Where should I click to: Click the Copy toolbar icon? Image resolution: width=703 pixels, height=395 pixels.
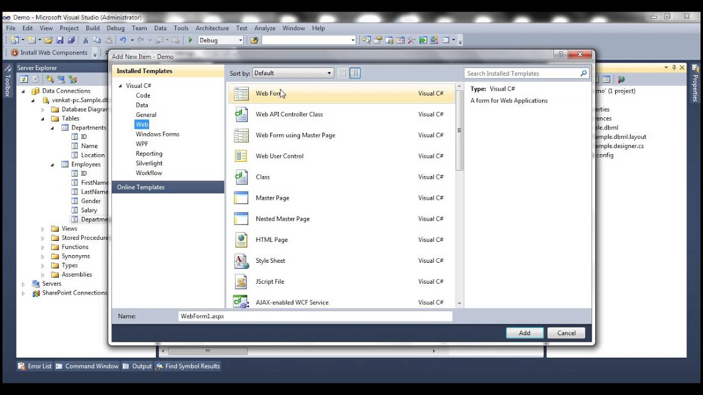point(97,40)
